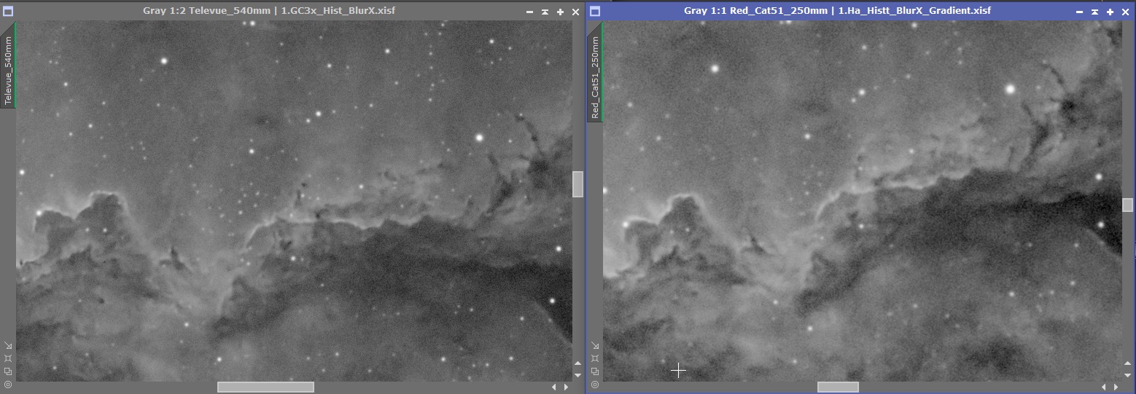Click the window menu icon of Red_Cat51_250mm window
Viewport: 1136px width, 394px height.
pos(595,12)
